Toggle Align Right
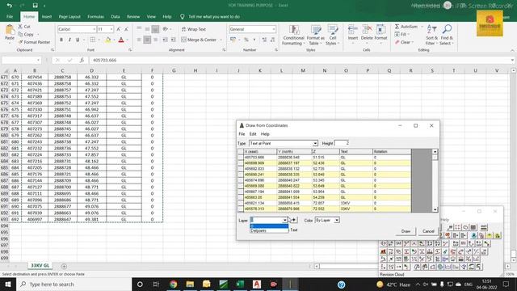 [155, 40]
